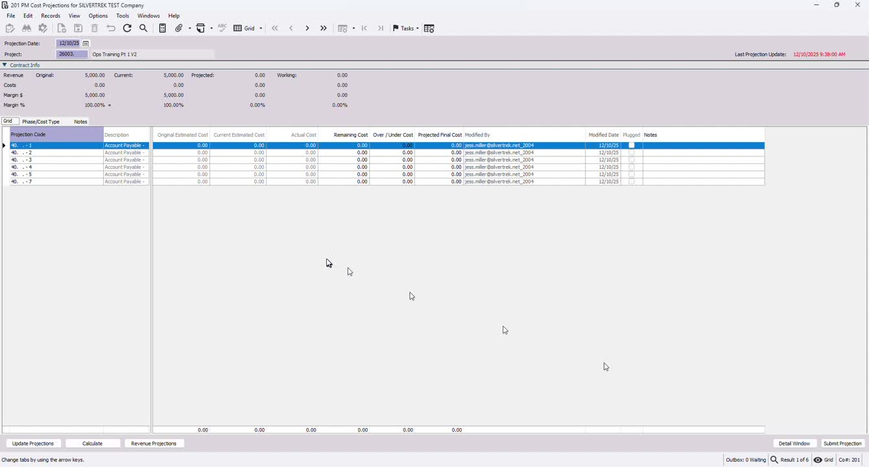
Task: Click the ABC spell check icon
Action: 222,29
